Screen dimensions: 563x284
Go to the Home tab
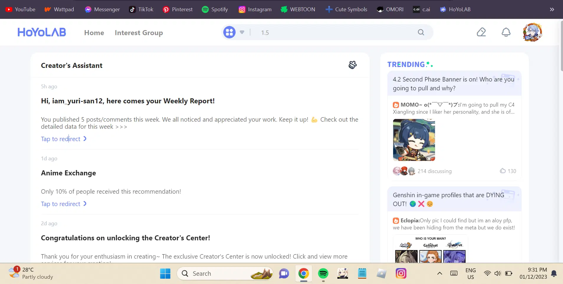coord(94,33)
